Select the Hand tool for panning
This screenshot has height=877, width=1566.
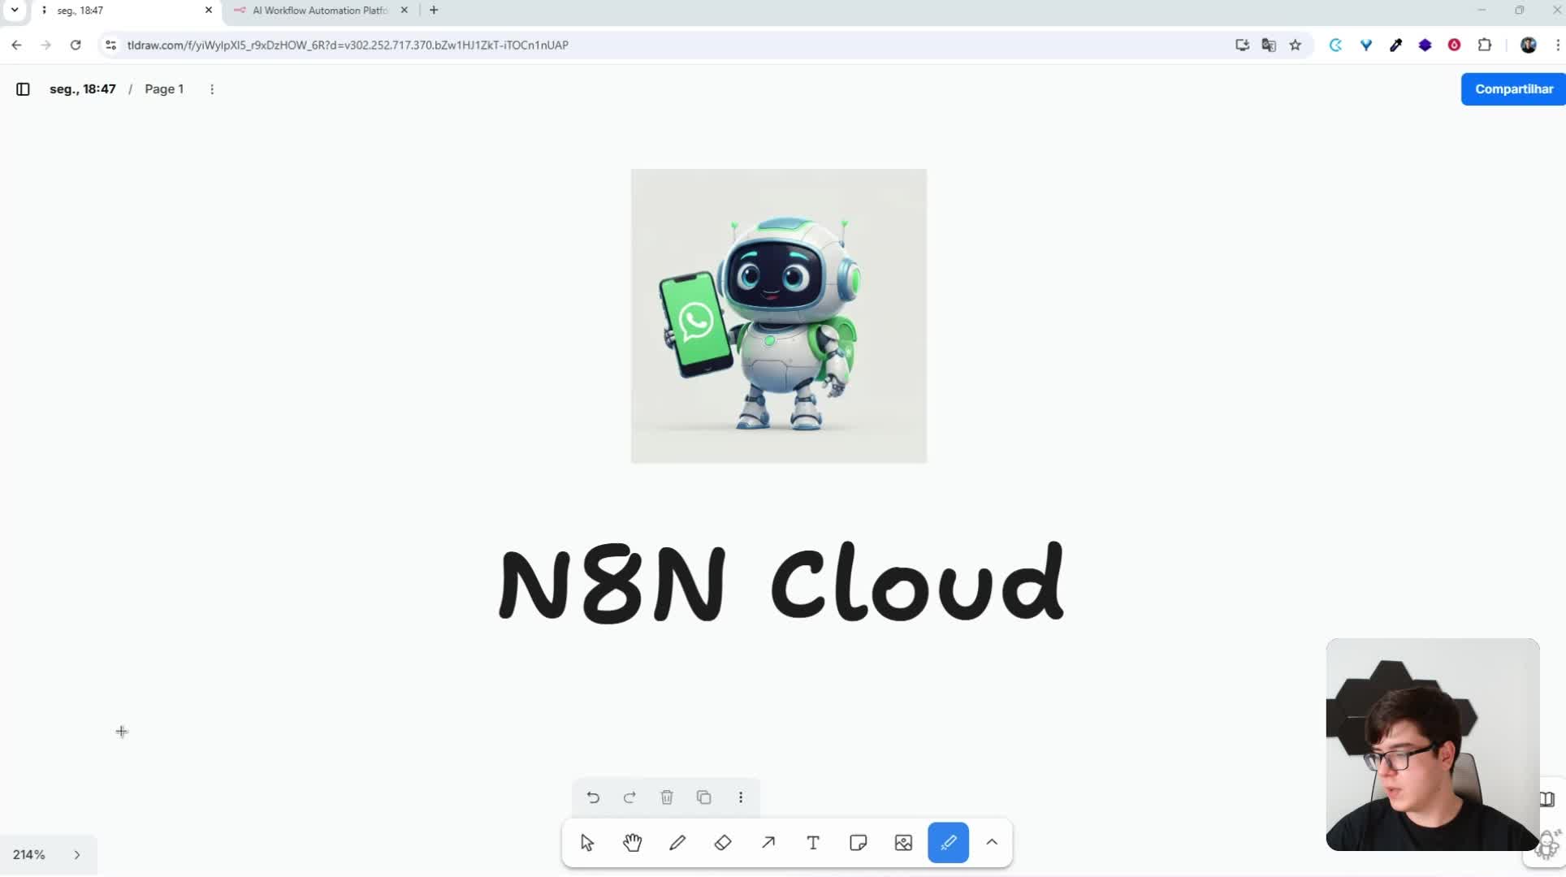tap(633, 843)
